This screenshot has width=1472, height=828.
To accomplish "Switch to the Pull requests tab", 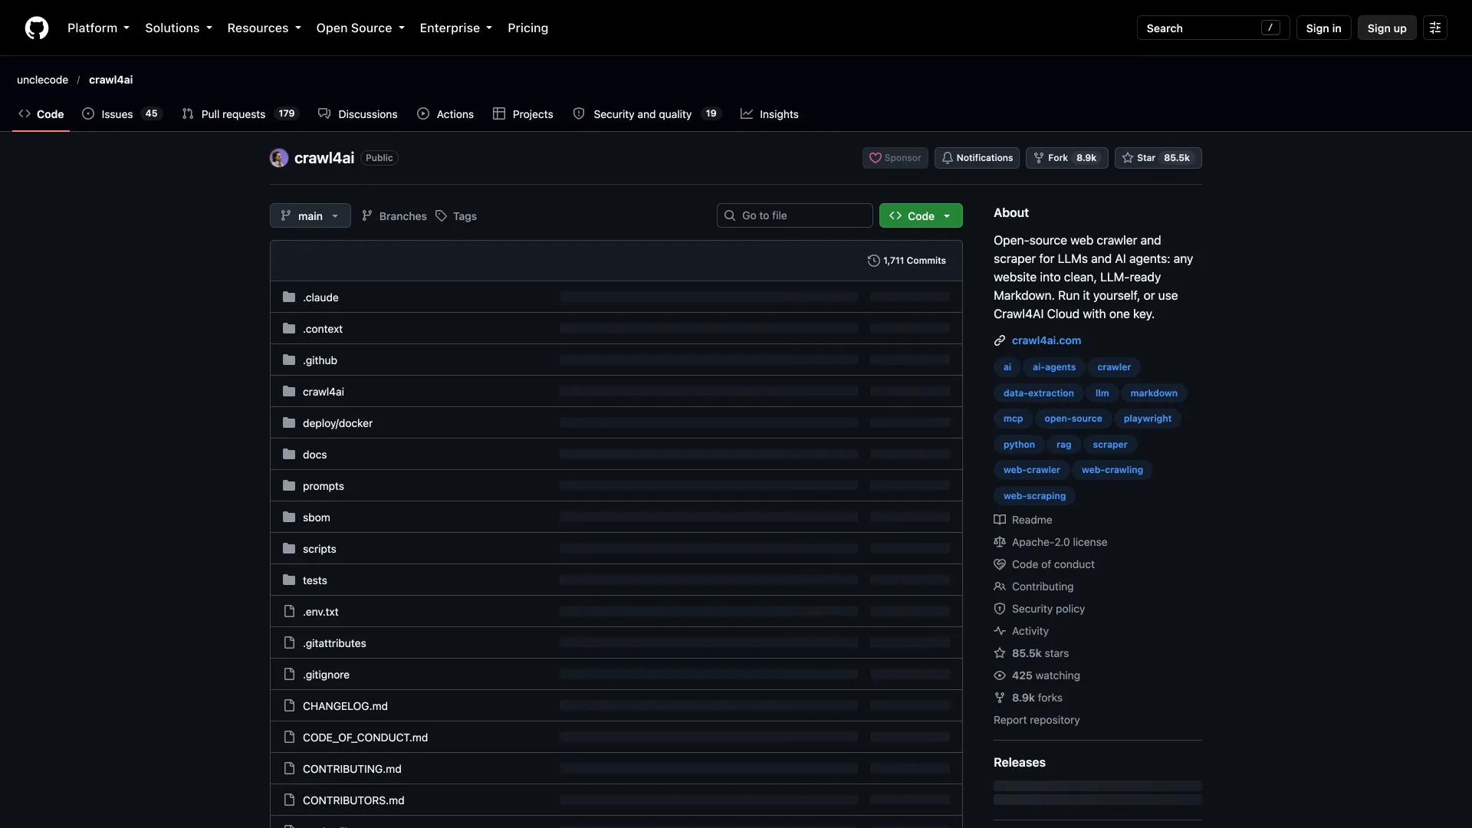I will coord(240,114).
